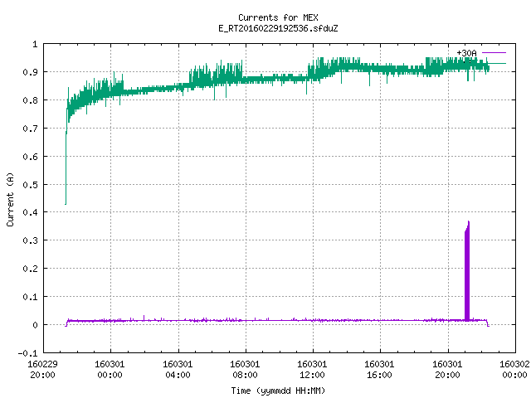Click the y-axis label '-0.1'
The image size is (531, 398).
(27, 353)
